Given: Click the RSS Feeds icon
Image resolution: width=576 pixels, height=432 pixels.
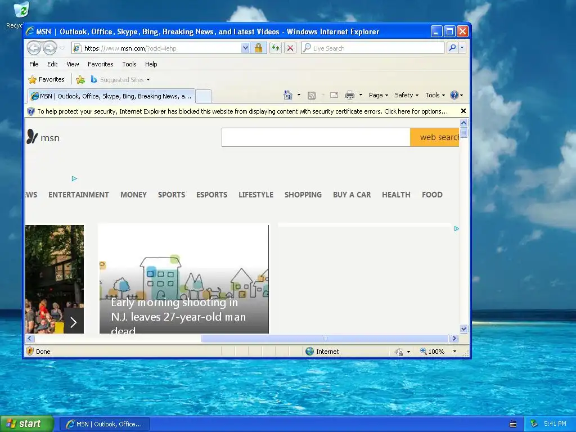Looking at the screenshot, I should coord(312,96).
